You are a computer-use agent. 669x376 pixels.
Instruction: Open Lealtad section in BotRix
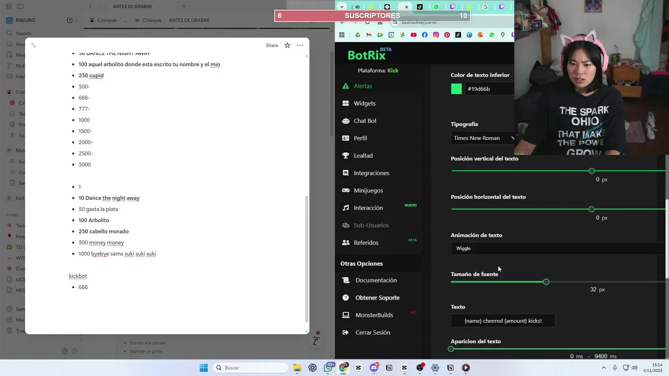pyautogui.click(x=363, y=156)
